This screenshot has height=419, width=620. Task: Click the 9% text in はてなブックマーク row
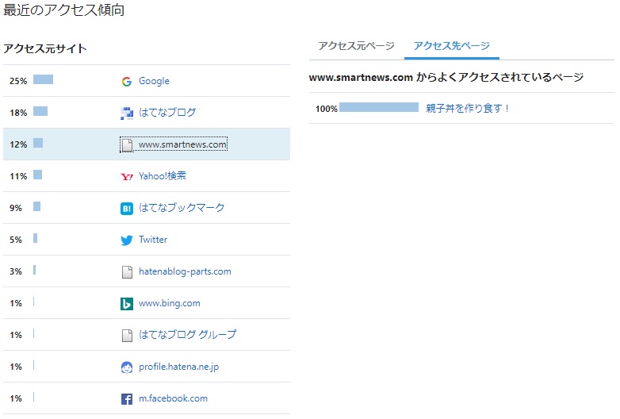(16, 208)
